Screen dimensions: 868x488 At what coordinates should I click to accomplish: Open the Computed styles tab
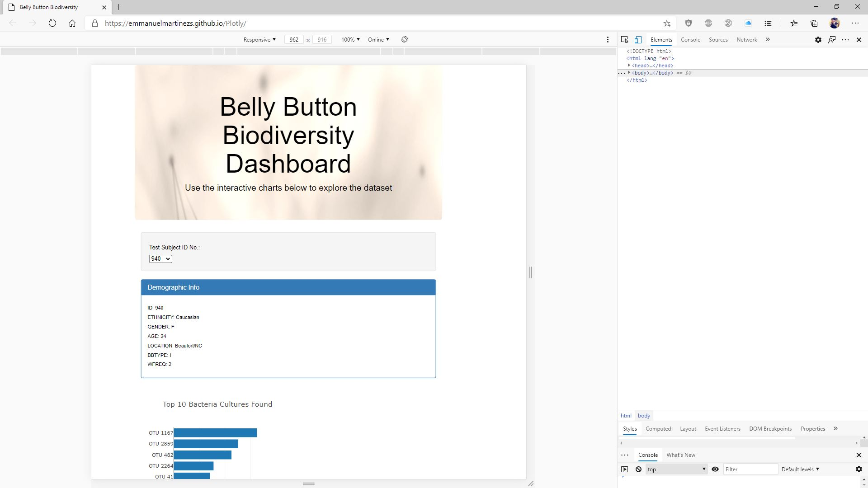click(x=658, y=428)
